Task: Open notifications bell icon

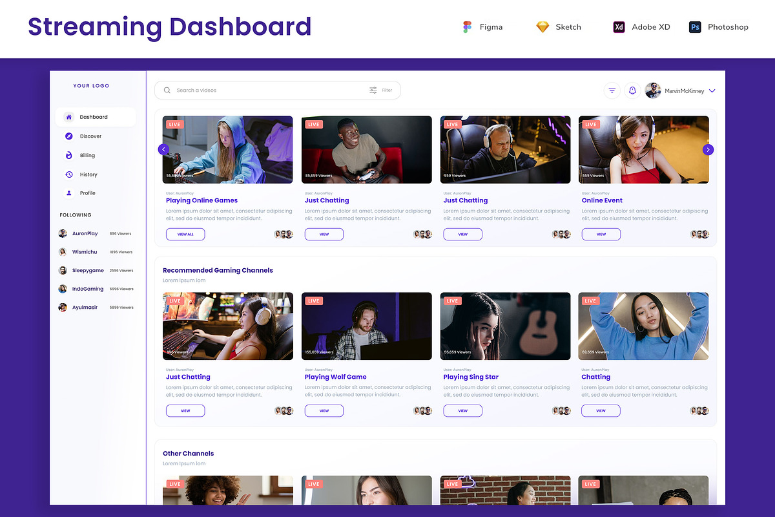Action: (632, 91)
